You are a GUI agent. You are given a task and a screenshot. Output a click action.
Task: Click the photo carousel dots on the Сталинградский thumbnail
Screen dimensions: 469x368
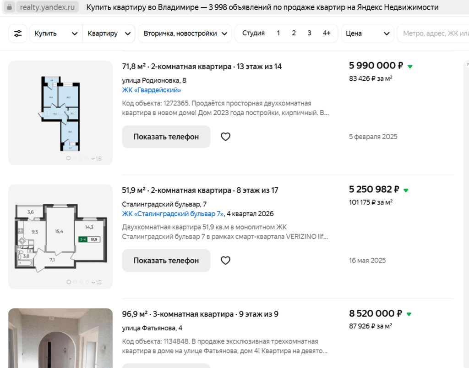point(84,282)
